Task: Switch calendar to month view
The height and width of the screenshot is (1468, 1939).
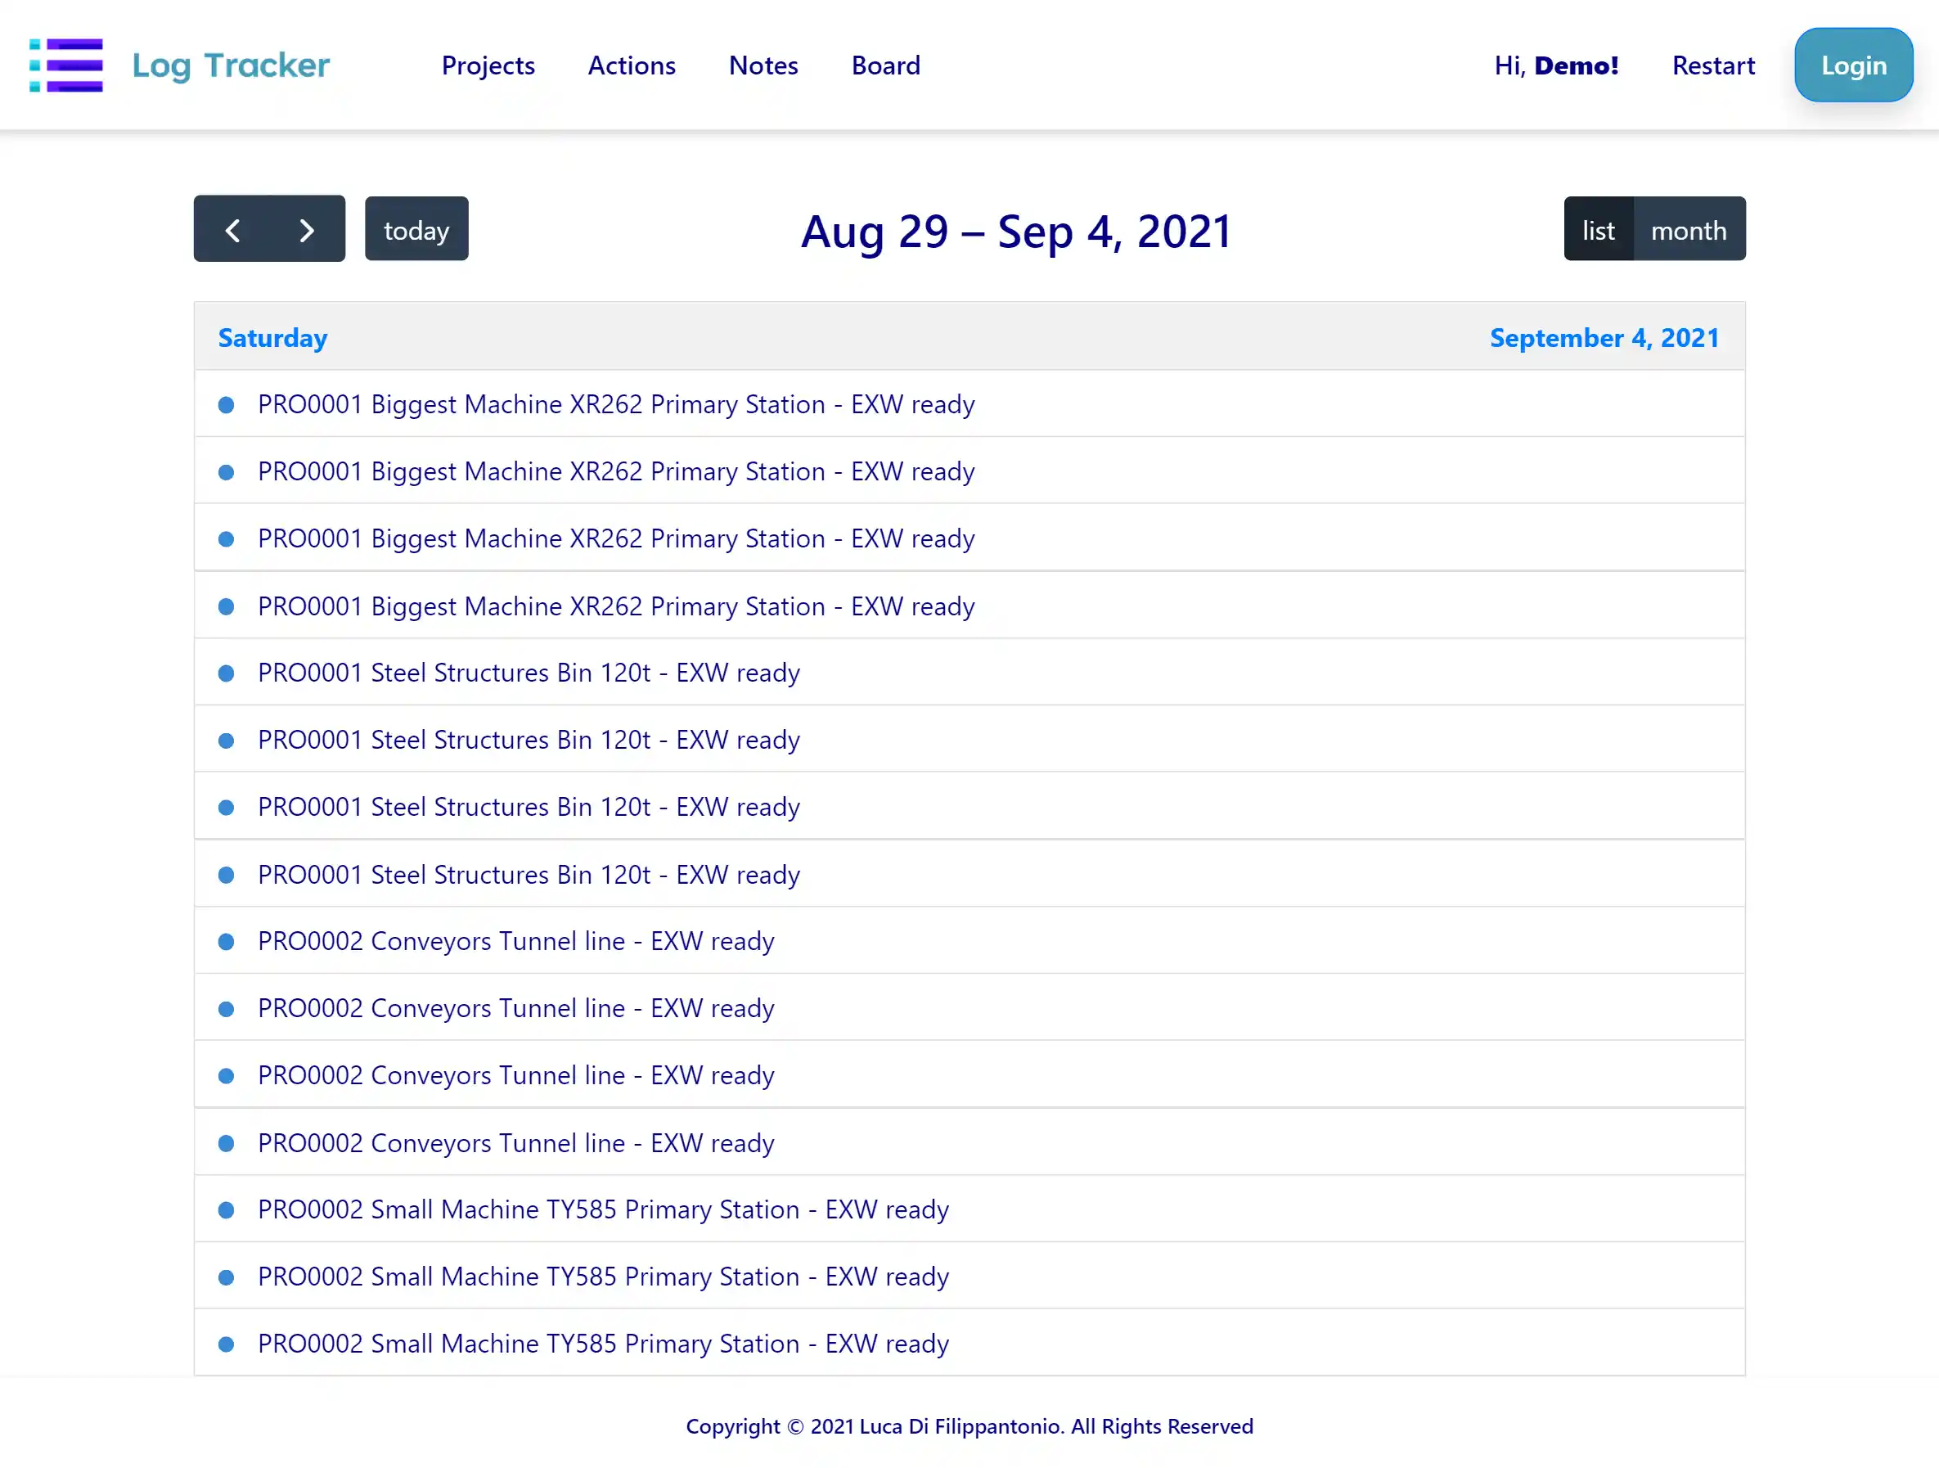Action: click(1689, 230)
